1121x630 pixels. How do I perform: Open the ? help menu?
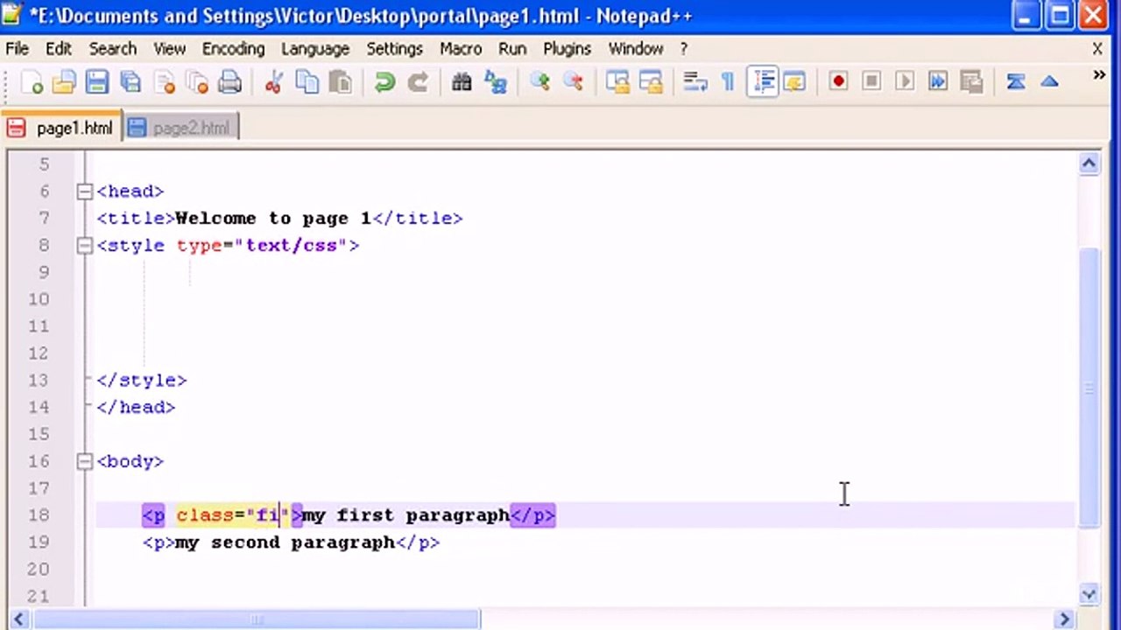pyautogui.click(x=684, y=49)
